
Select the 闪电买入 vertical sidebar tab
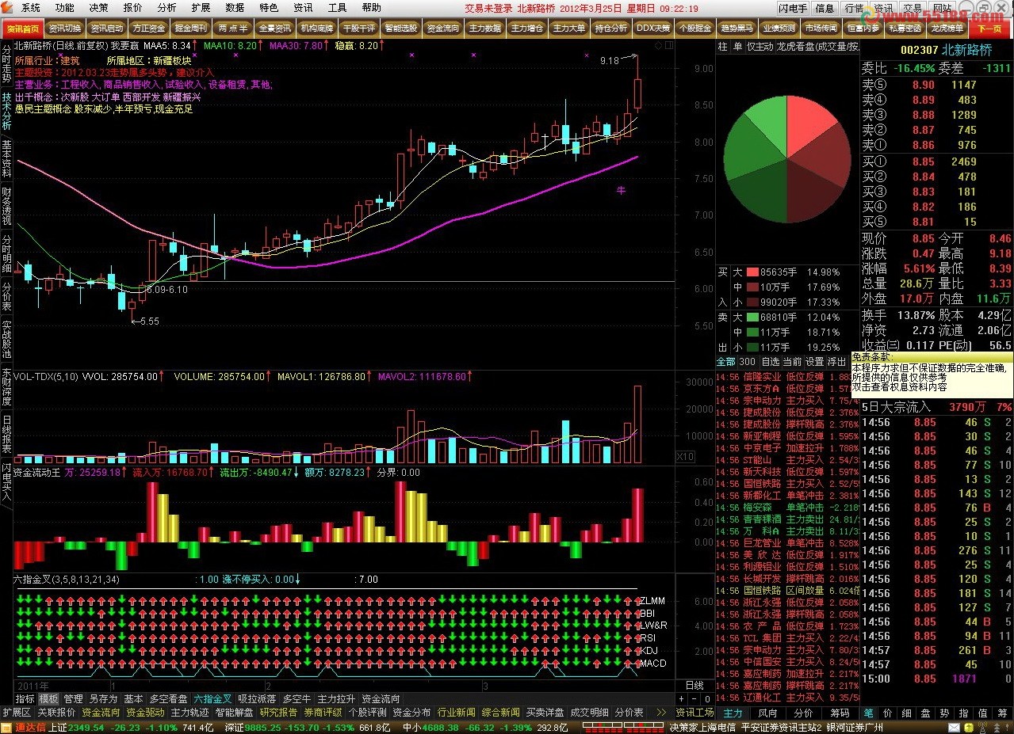click(x=6, y=482)
